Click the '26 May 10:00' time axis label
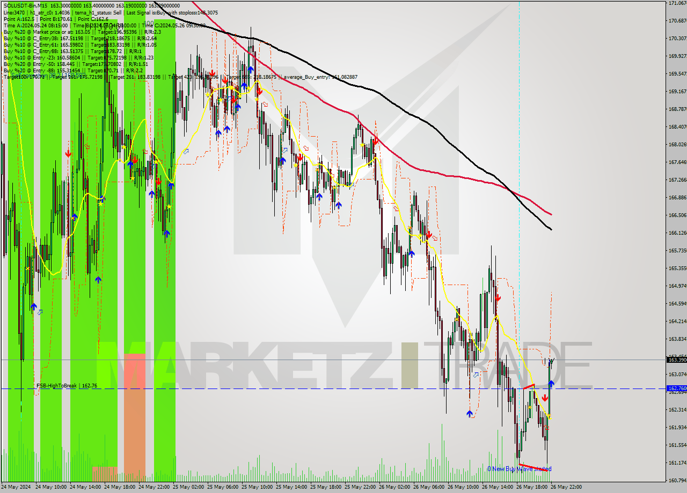Image resolution: width=687 pixels, height=493 pixels. pyautogui.click(x=464, y=488)
